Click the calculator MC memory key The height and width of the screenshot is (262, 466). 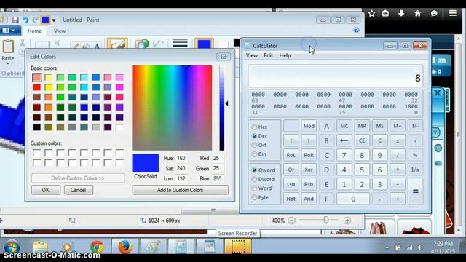[x=344, y=126]
